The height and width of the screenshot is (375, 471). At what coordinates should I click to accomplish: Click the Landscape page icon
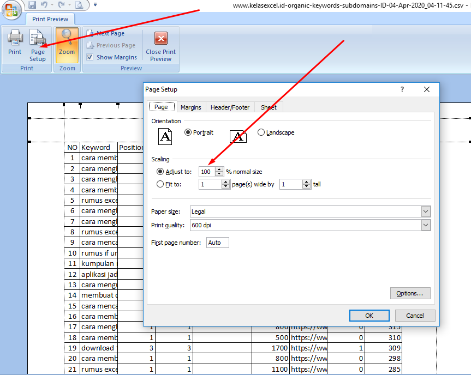click(238, 136)
